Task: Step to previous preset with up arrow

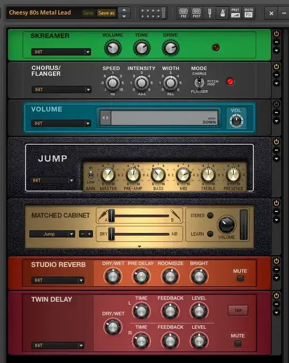Action: (124, 10)
